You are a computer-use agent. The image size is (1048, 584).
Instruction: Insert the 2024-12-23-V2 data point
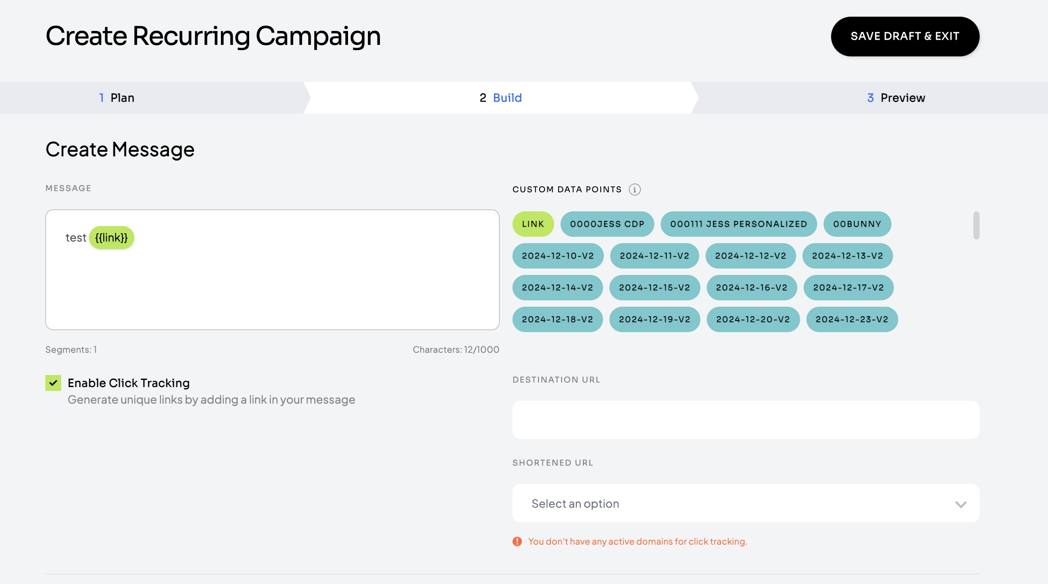851,319
